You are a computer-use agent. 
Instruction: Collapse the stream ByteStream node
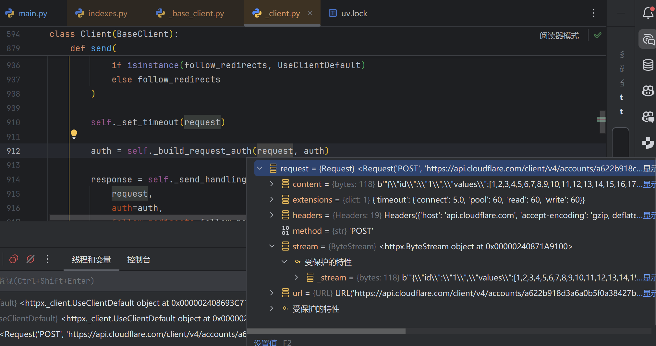click(272, 246)
